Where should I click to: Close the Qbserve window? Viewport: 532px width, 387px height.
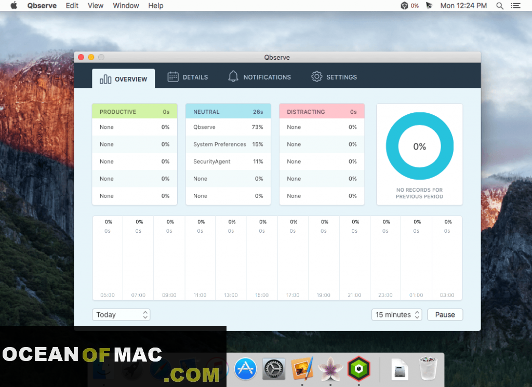(x=81, y=57)
